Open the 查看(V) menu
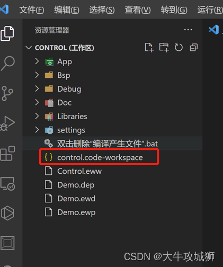The height and width of the screenshot is (267, 223). pyautogui.click(x=138, y=10)
